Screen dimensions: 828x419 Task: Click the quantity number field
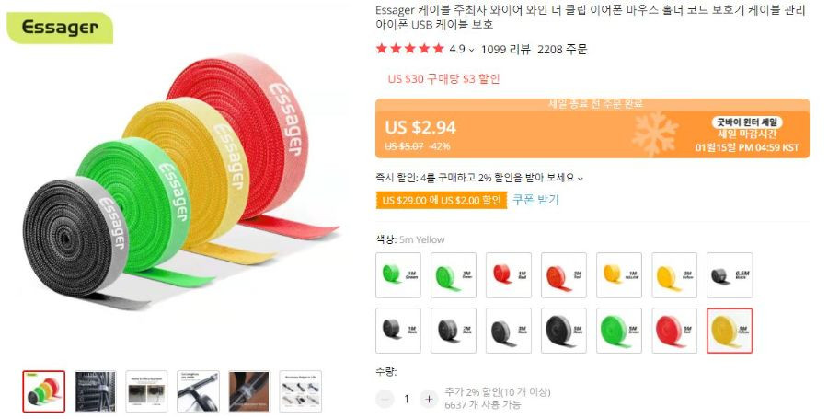(x=407, y=399)
